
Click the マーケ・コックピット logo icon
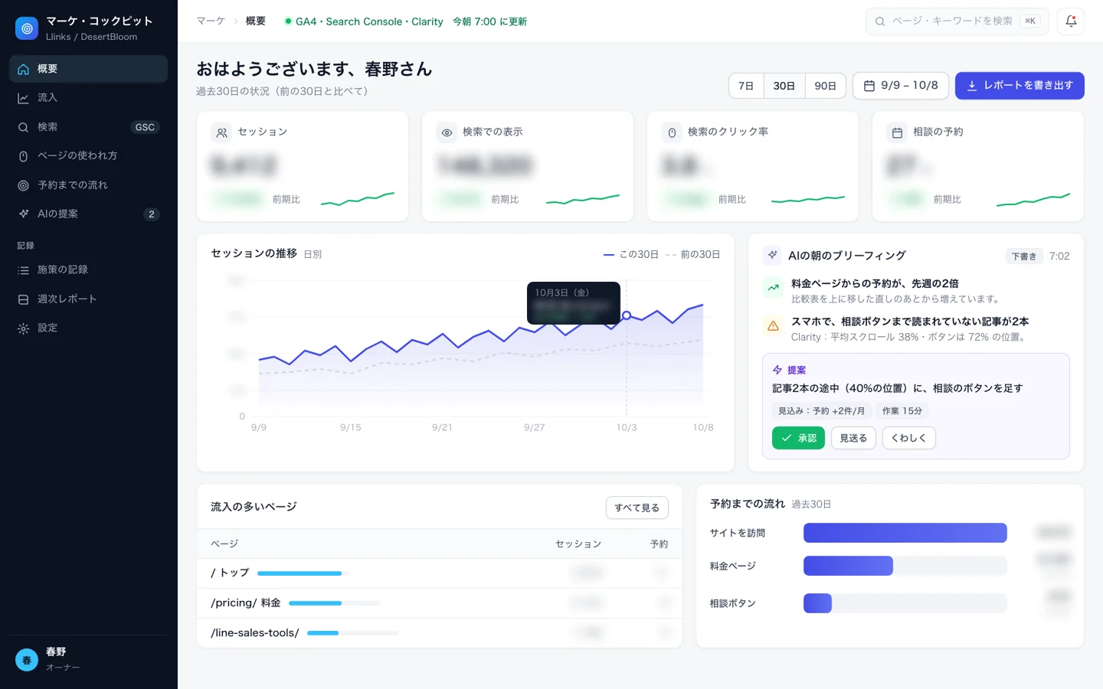27,28
